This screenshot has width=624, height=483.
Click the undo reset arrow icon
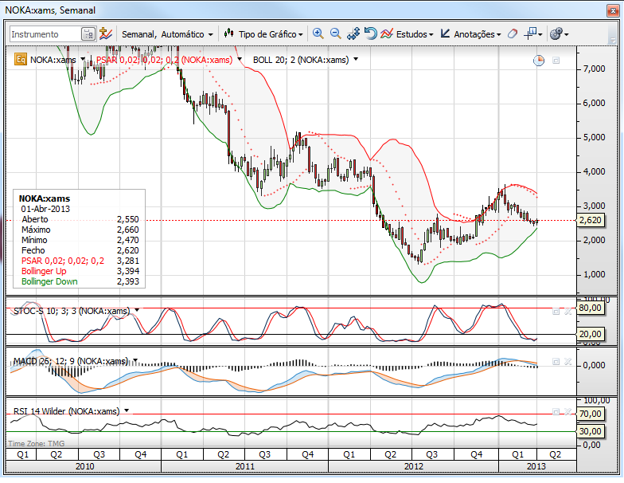[x=371, y=33]
